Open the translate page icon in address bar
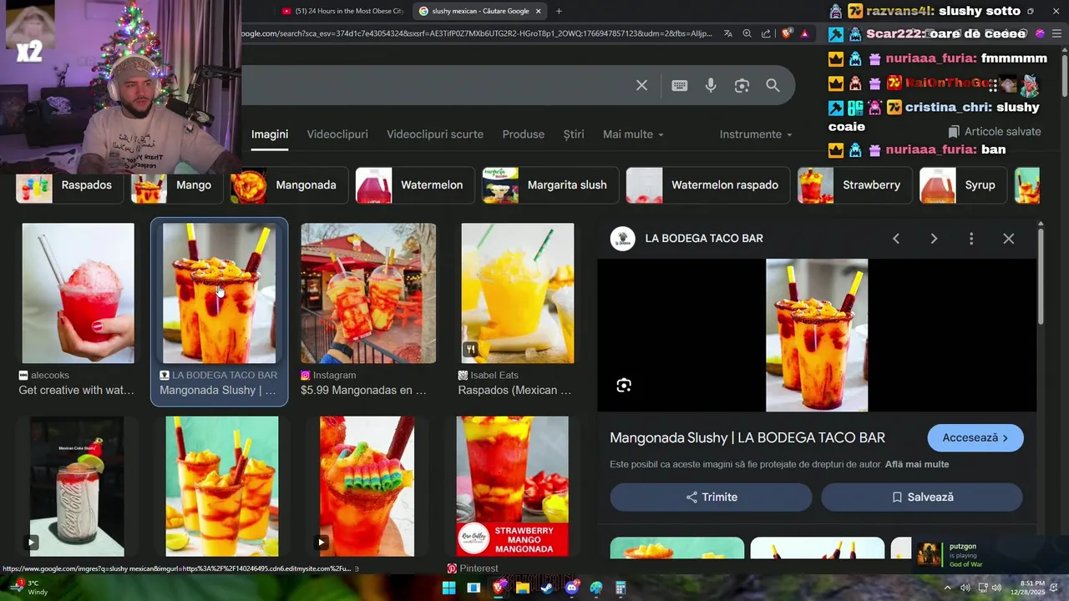The height and width of the screenshot is (601, 1069). coord(728,33)
